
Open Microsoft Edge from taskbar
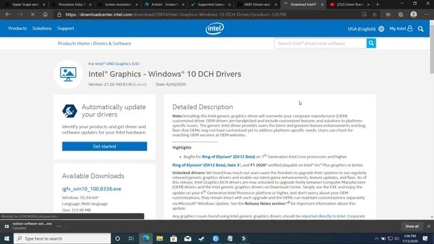[146, 239]
